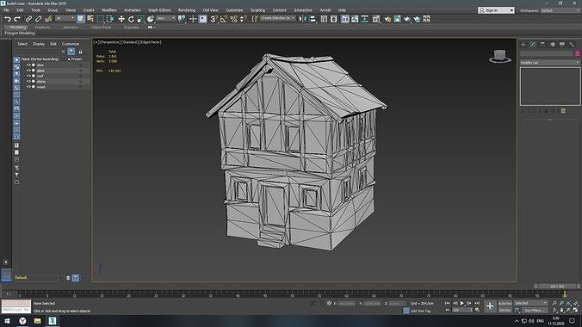Open the Graph Editors menu
The width and height of the screenshot is (582, 327).
(159, 10)
